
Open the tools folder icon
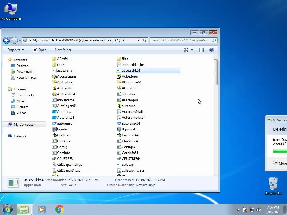pyautogui.click(x=54, y=65)
